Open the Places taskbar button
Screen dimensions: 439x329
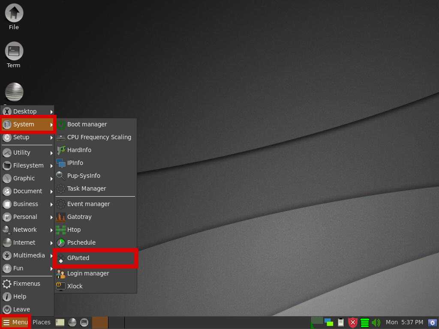(42, 322)
